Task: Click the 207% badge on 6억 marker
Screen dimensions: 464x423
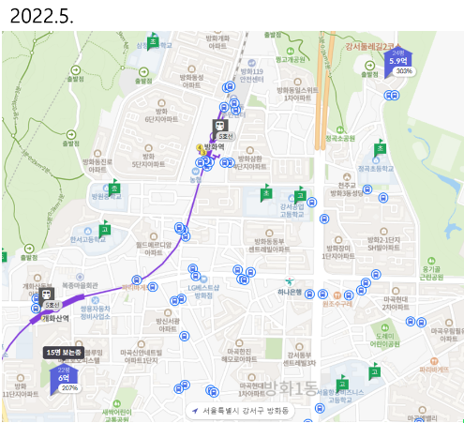Action: coord(69,388)
